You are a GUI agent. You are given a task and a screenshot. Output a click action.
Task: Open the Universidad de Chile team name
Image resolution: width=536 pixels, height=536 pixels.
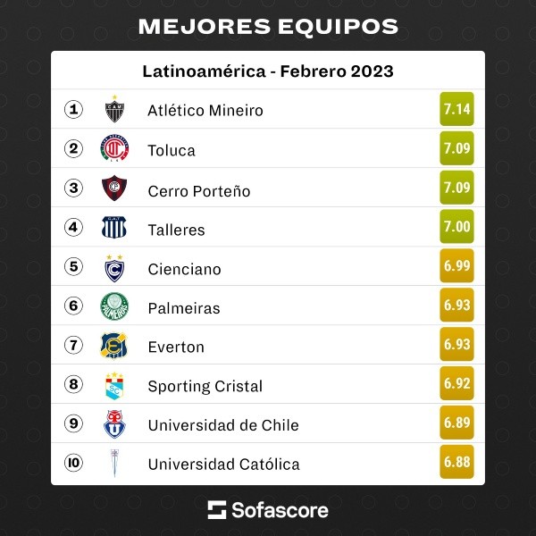tap(222, 425)
